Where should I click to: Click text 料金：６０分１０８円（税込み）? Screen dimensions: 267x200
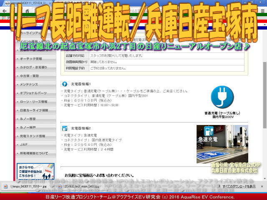[x=88, y=100]
